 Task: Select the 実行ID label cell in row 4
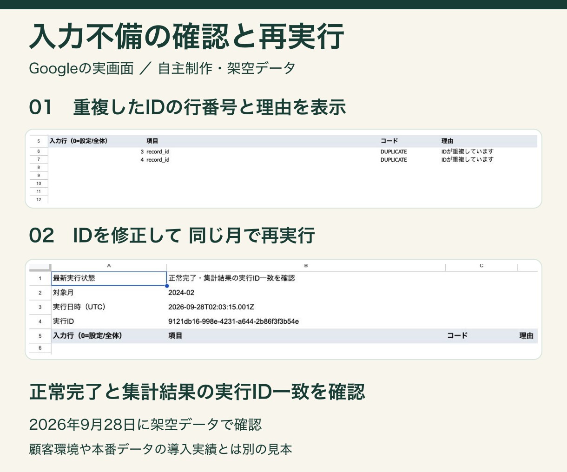[109, 321]
